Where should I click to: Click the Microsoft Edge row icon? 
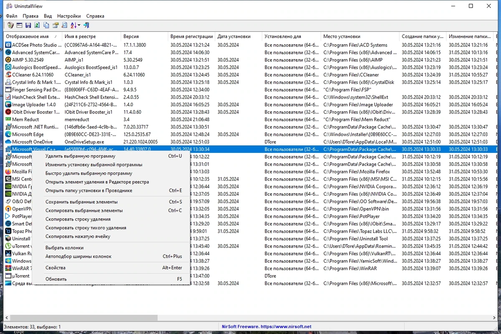point(8,134)
